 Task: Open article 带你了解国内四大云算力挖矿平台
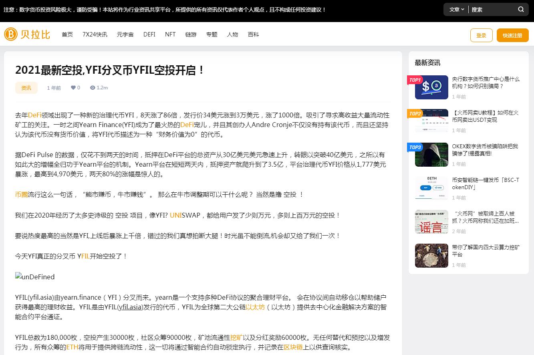coord(486,251)
